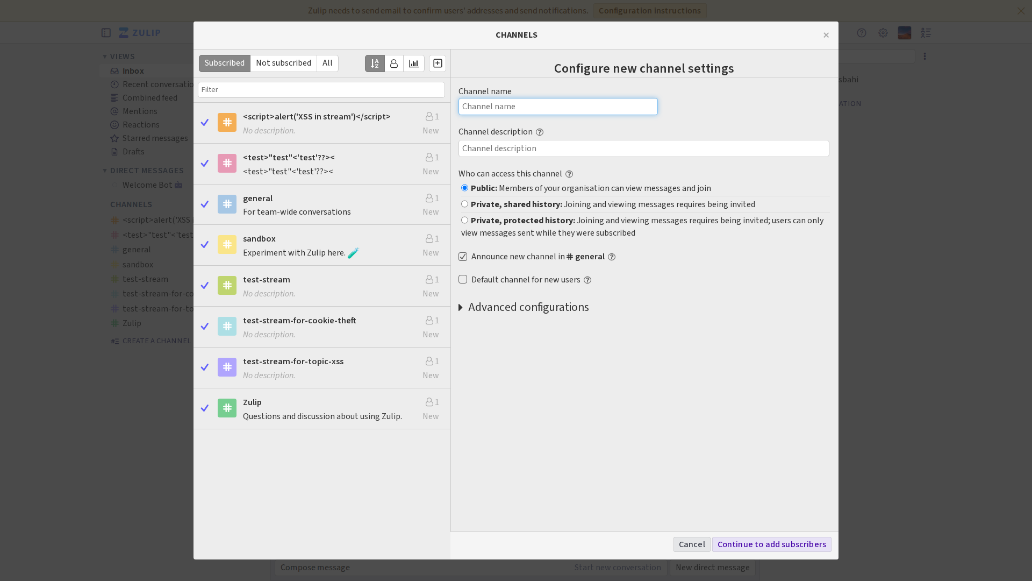Toggle the left sidebar icon
The width and height of the screenshot is (1032, 581).
(106, 33)
